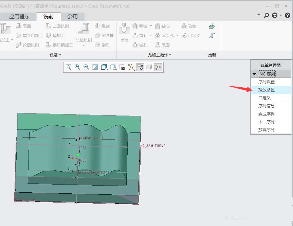Select 倒角 chamfer milling tool
The width and height of the screenshot is (293, 226).
(102, 45)
